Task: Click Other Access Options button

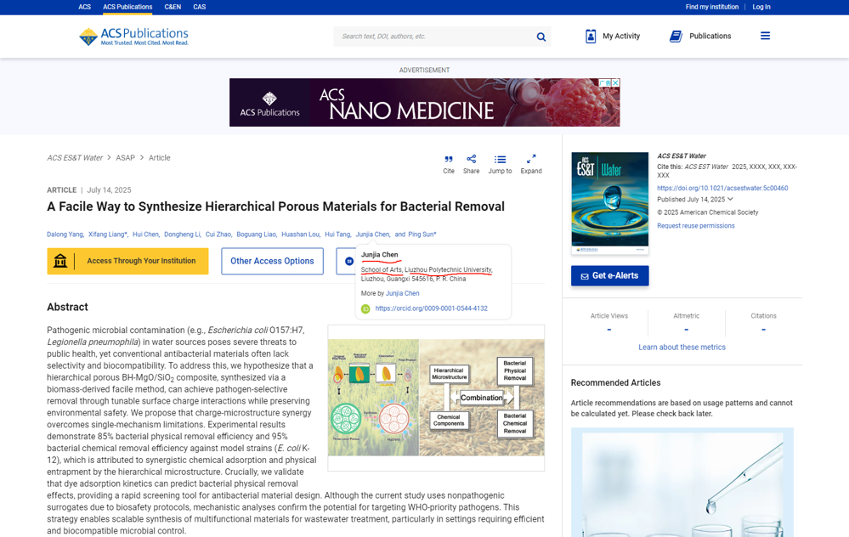Action: (x=272, y=261)
